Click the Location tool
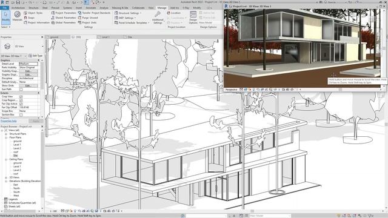 (174, 13)
